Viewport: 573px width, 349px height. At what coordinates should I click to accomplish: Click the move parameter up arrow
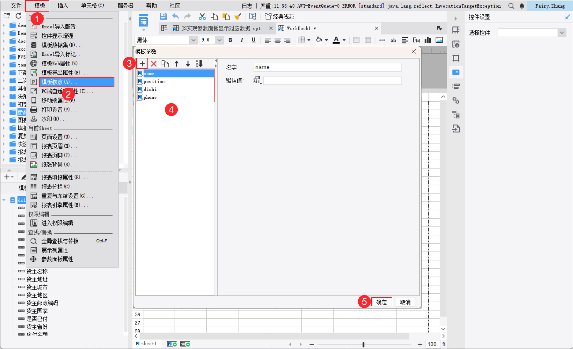click(177, 64)
